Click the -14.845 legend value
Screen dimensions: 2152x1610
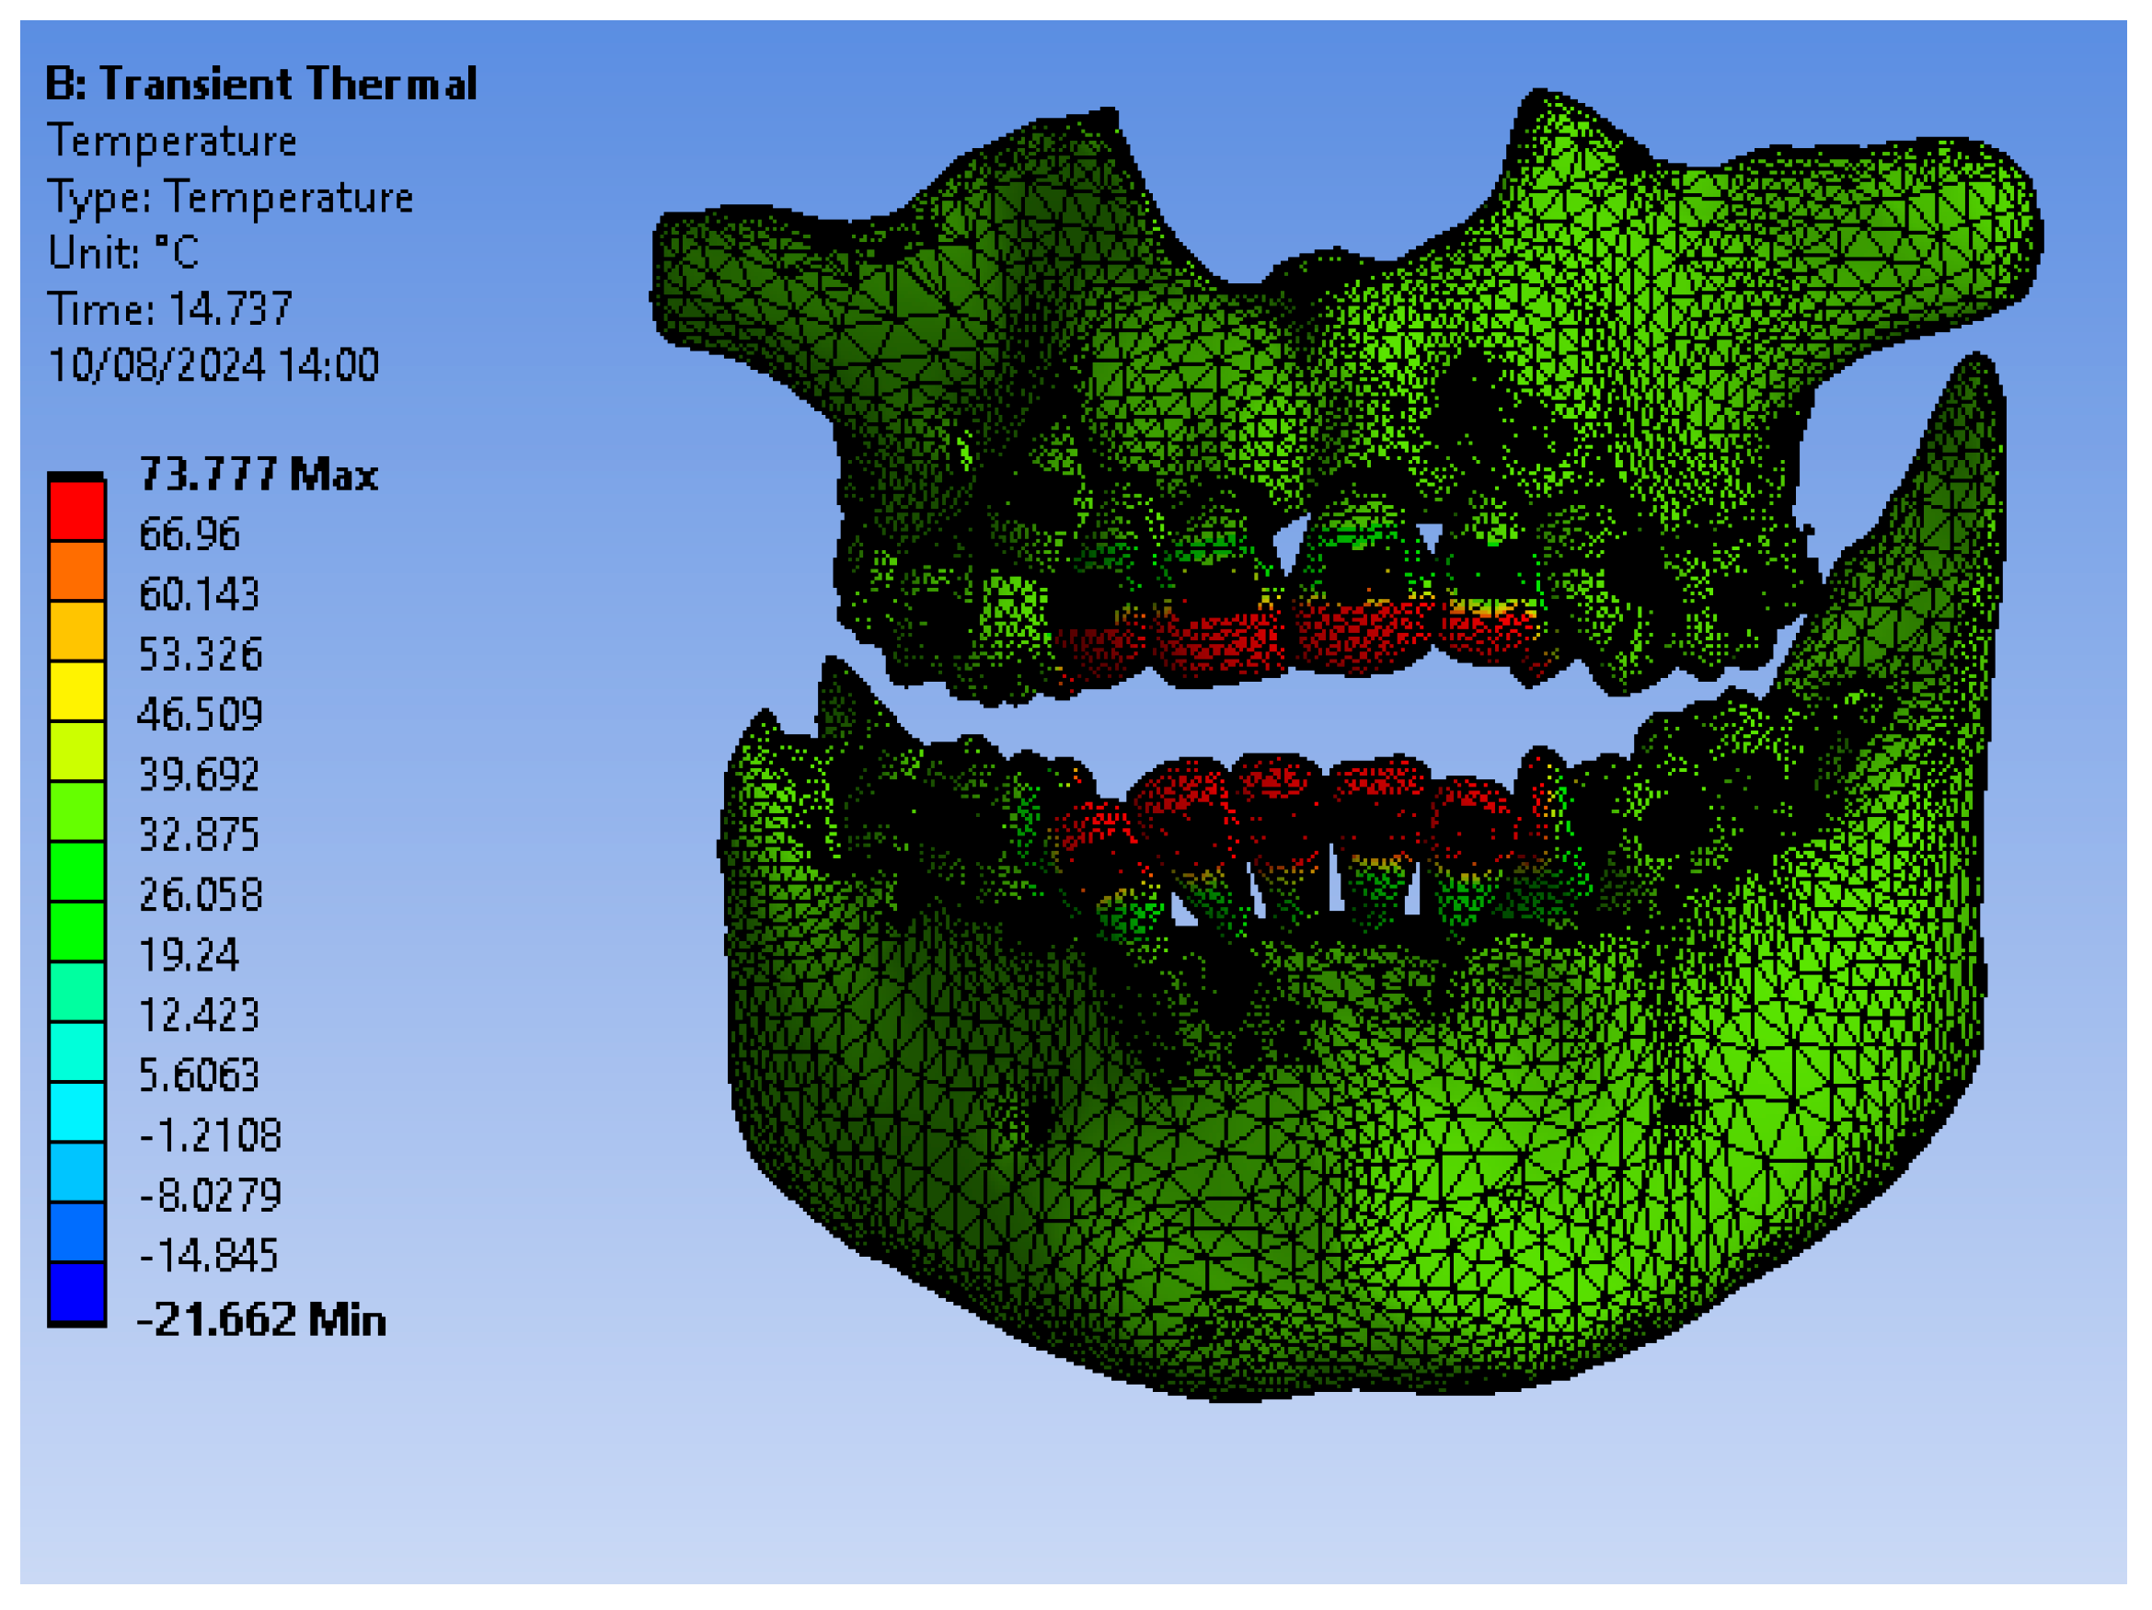point(209,1255)
